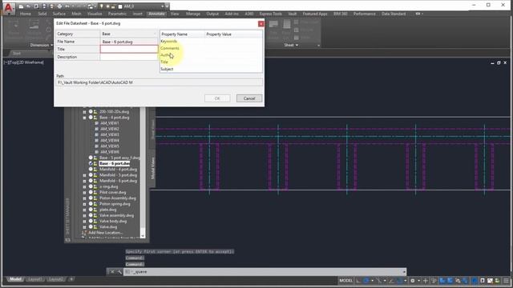Click the light bulb icon in quick access toolbar

[x=102, y=6]
